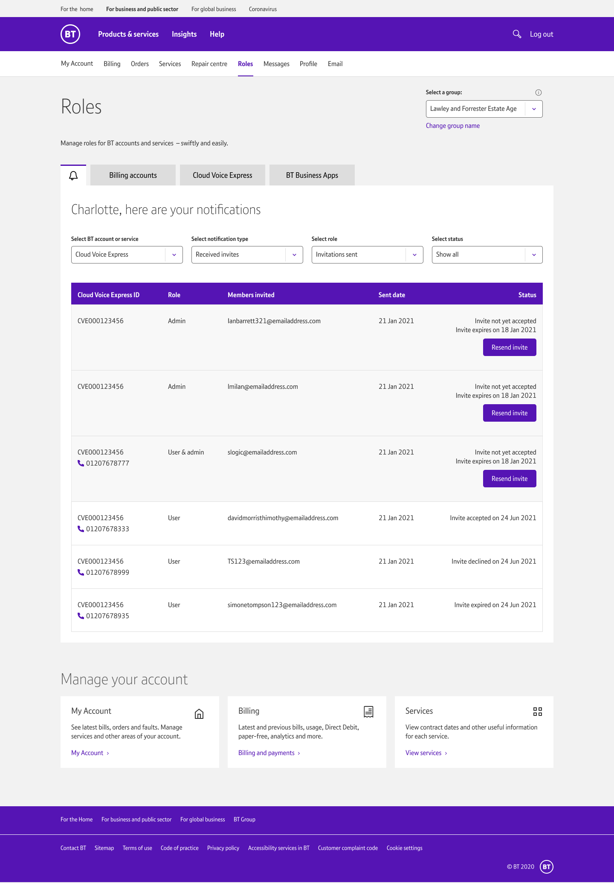The image size is (614, 883).
Task: Switch to the Billing accounts tab
Action: (133, 175)
